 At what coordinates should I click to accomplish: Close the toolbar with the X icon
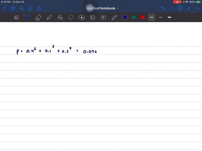pos(189,8)
